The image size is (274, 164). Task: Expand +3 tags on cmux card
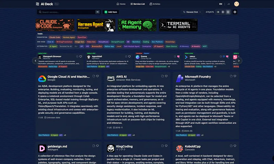point(215,66)
